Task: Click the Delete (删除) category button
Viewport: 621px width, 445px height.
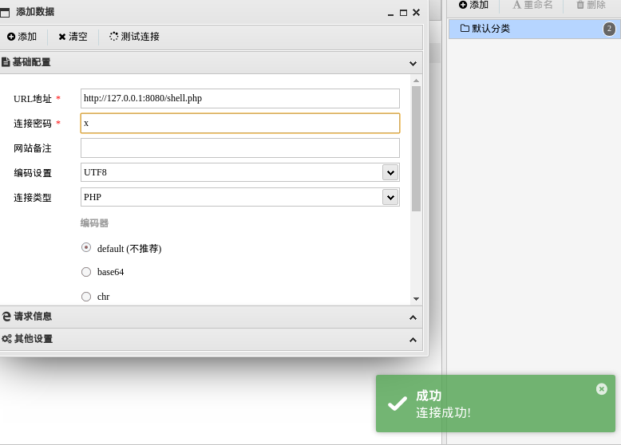Action: point(591,5)
